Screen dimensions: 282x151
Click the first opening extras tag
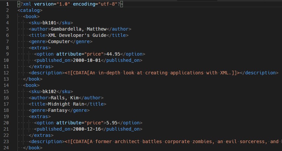pos(40,48)
